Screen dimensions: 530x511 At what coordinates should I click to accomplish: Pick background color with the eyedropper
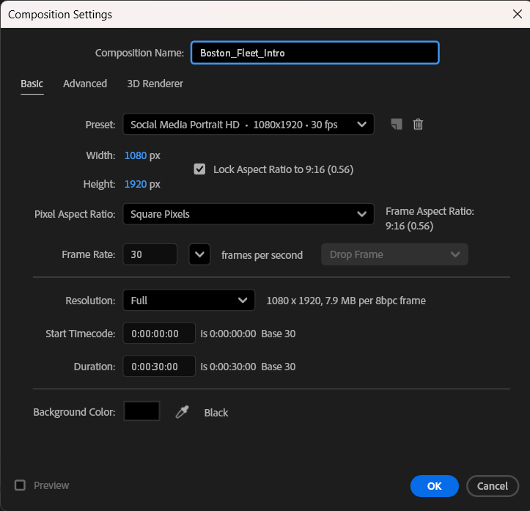pyautogui.click(x=182, y=412)
